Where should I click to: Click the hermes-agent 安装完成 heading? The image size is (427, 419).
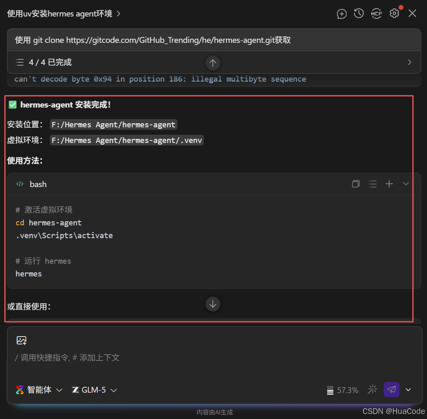pyautogui.click(x=65, y=105)
